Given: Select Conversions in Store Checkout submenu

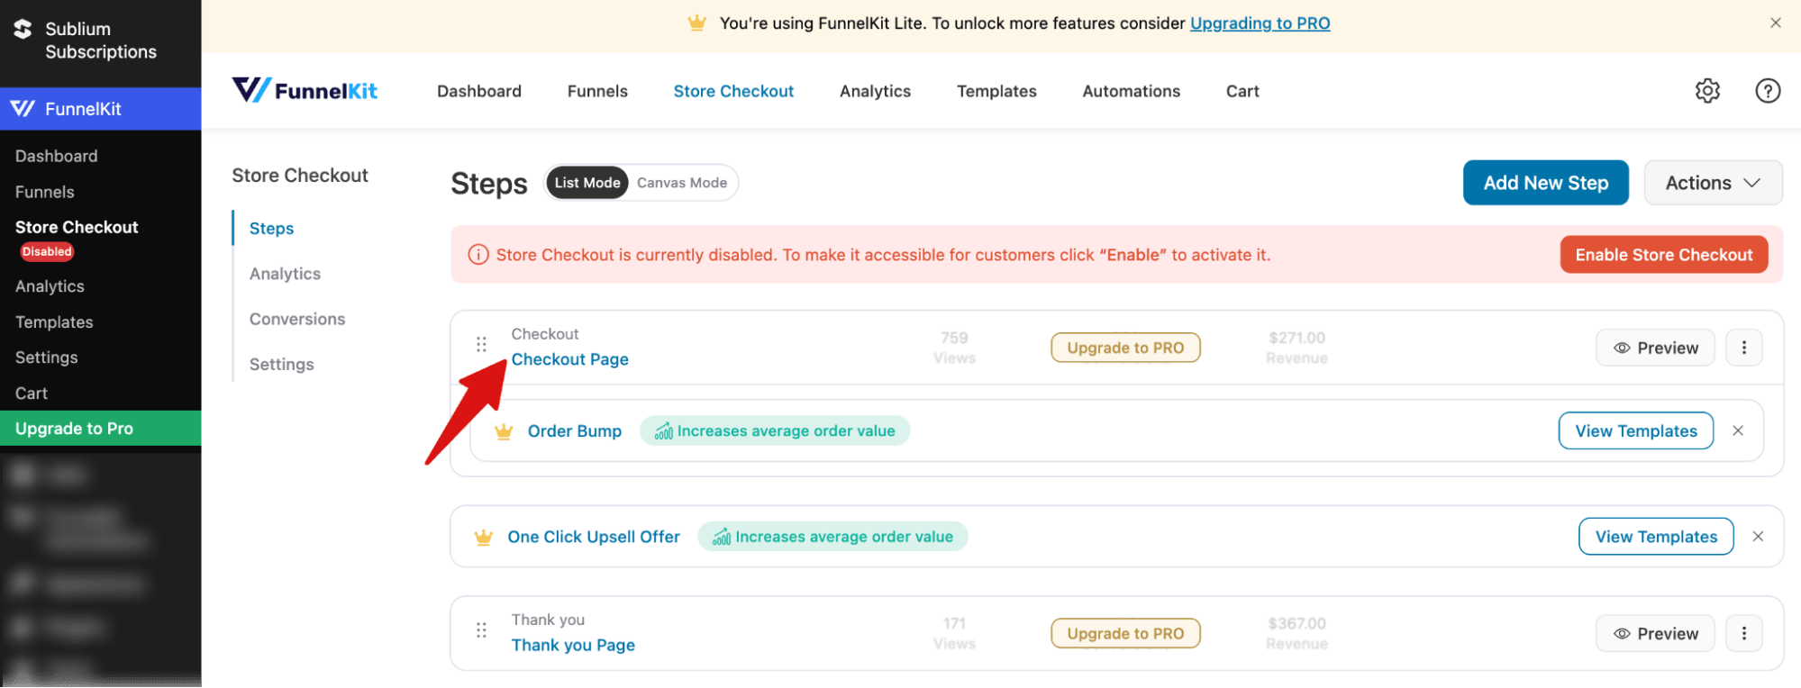Looking at the screenshot, I should tap(297, 319).
